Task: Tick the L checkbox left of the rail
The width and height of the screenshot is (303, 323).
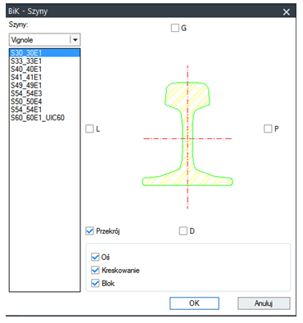Action: click(x=89, y=128)
